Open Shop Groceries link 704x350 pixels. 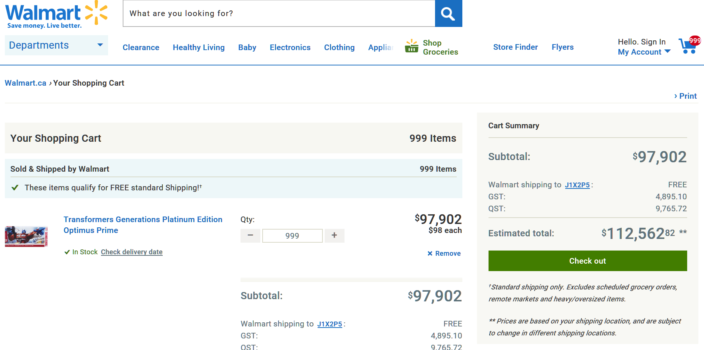click(x=440, y=47)
